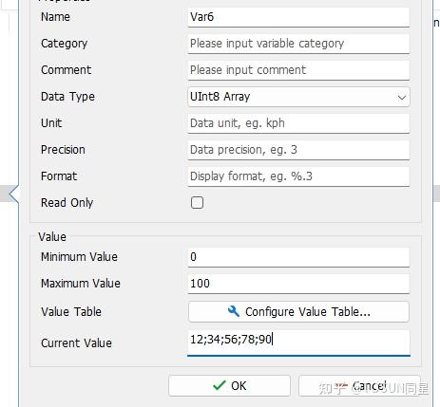Click the Value group box title

pos(52,236)
